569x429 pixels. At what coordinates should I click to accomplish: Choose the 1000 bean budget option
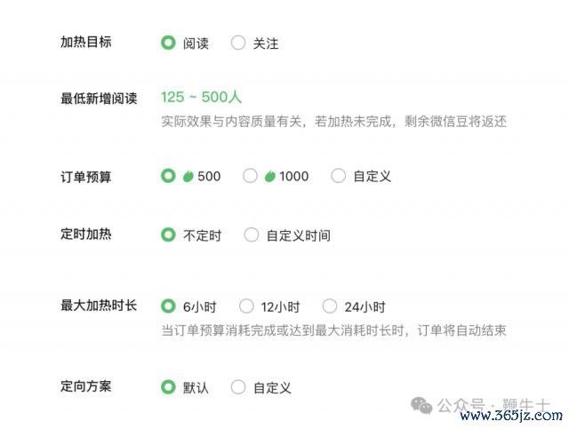[250, 176]
